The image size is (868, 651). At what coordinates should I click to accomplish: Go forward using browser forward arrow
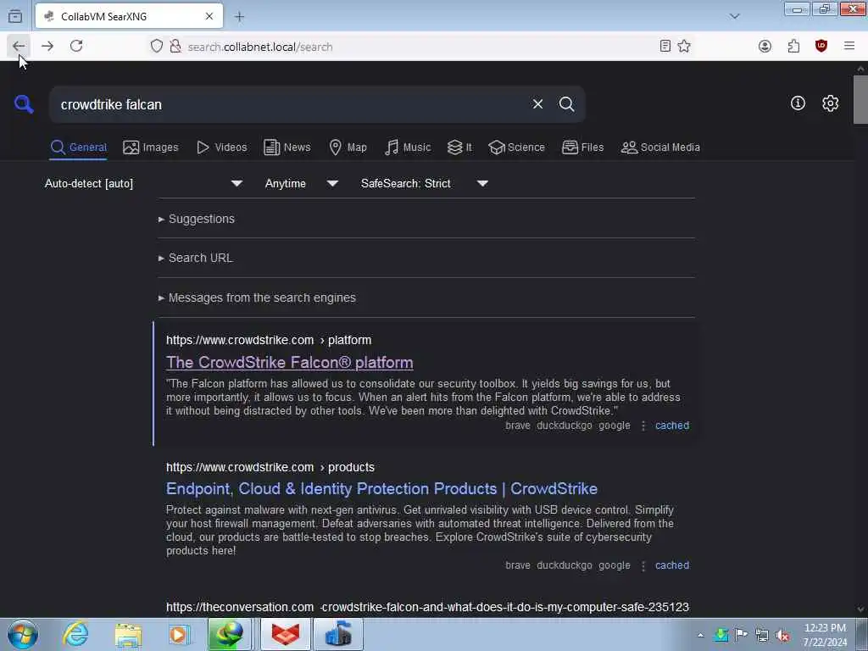click(x=47, y=47)
